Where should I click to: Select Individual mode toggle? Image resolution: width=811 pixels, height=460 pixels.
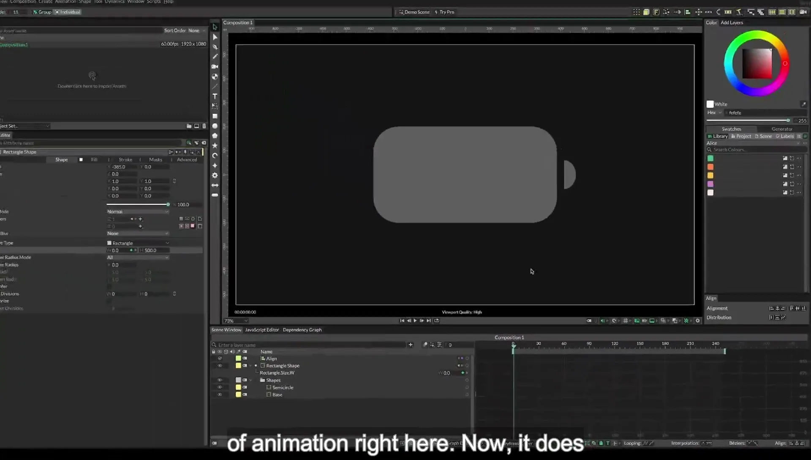pos(68,12)
